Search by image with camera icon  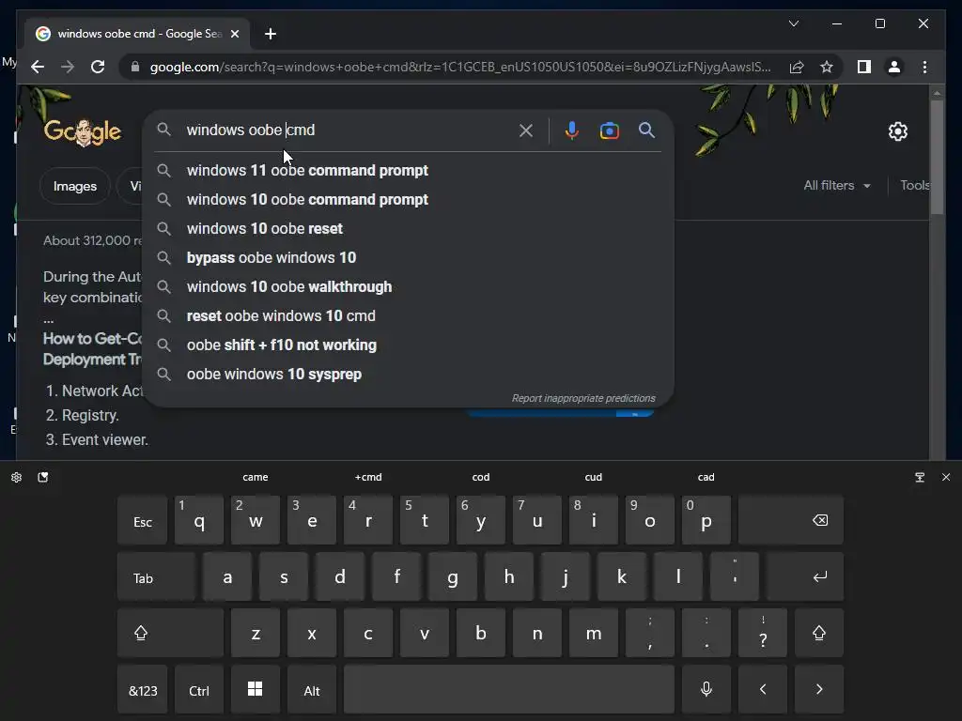[x=609, y=130]
